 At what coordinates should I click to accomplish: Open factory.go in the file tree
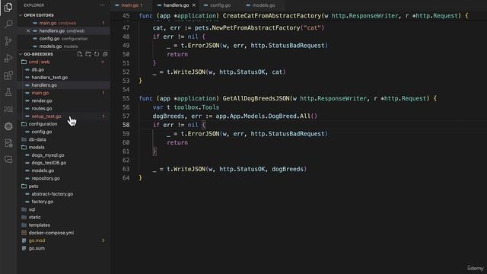[43, 202]
